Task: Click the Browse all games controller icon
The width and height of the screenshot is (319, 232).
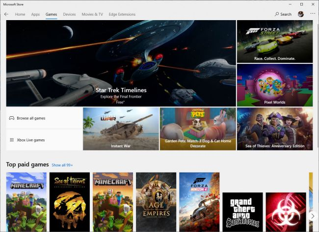Action: point(12,118)
